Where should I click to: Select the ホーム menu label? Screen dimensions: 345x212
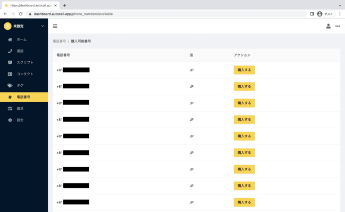coord(22,39)
